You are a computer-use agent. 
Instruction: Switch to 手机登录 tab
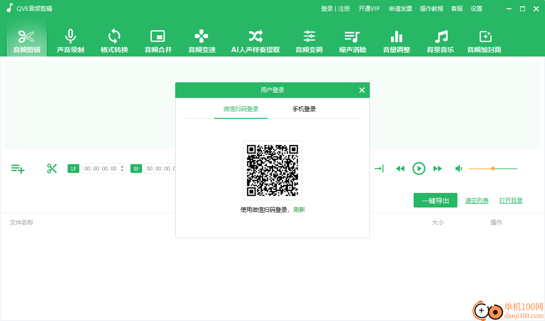[x=304, y=109]
